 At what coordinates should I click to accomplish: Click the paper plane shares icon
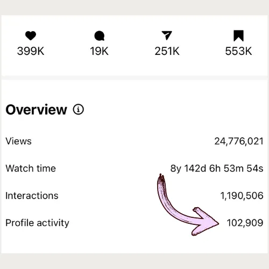tap(167, 36)
